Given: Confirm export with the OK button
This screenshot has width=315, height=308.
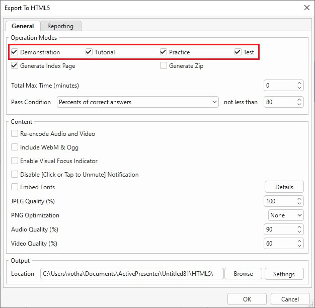Looking at the screenshot, I should tap(247, 299).
